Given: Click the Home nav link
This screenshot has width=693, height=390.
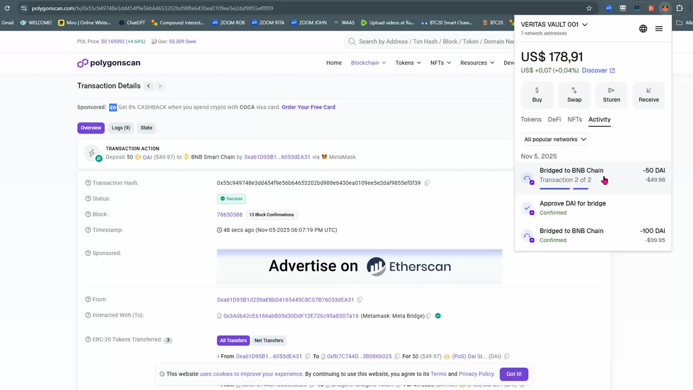Looking at the screenshot, I should [334, 63].
